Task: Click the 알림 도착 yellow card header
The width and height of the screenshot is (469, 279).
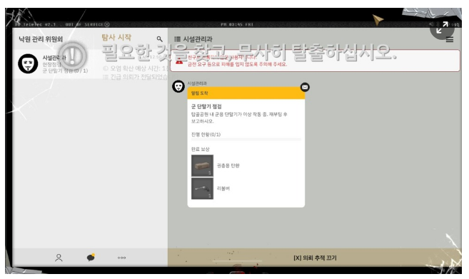Action: coord(246,93)
